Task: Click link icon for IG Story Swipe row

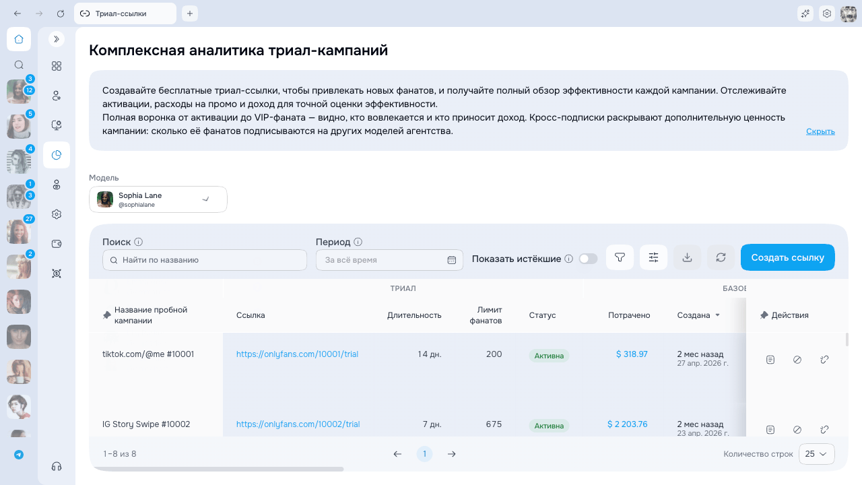Action: (x=824, y=430)
